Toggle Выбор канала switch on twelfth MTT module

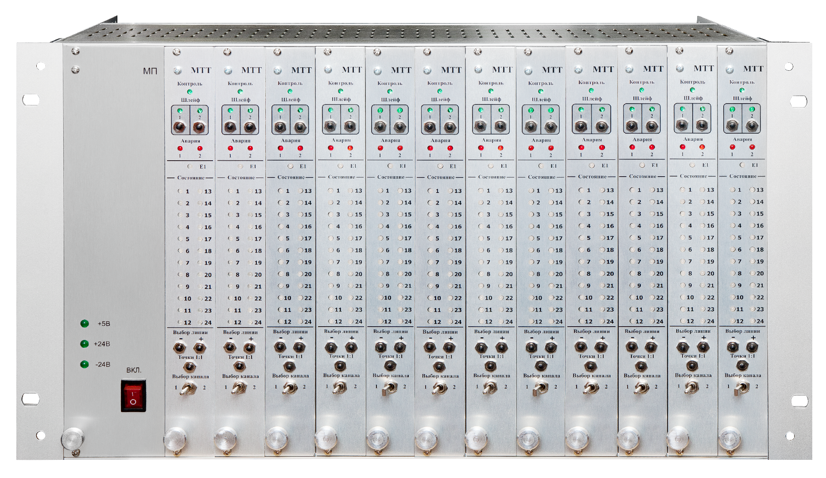pyautogui.click(x=742, y=387)
